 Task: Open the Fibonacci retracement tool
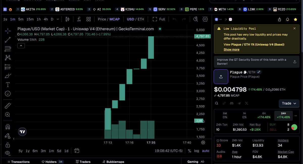click(x=8, y=49)
